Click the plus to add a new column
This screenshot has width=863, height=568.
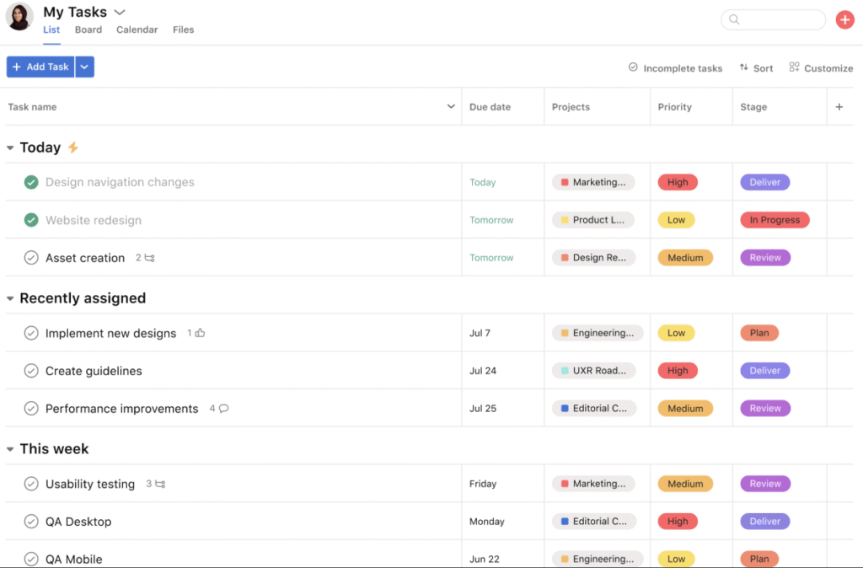point(839,106)
